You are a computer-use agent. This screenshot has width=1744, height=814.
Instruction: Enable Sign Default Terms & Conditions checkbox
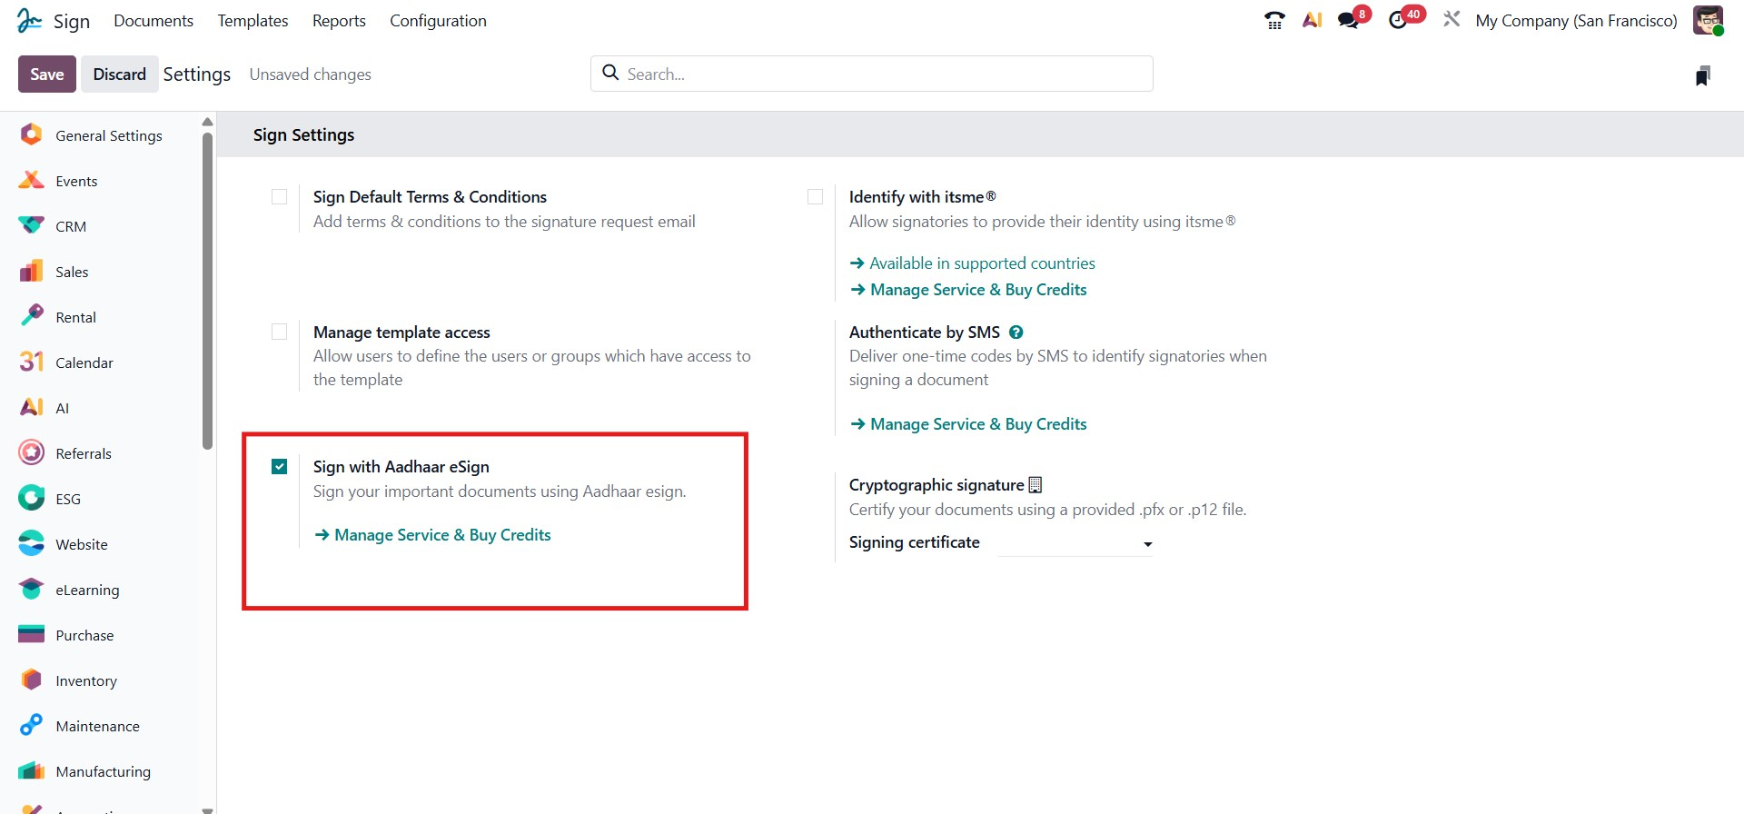[280, 197]
